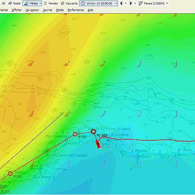Image resolution: width=195 pixels, height=195 pixels.
Task: Open the Pasaia WGS84 dropdown arrow
Action: pos(167,3)
